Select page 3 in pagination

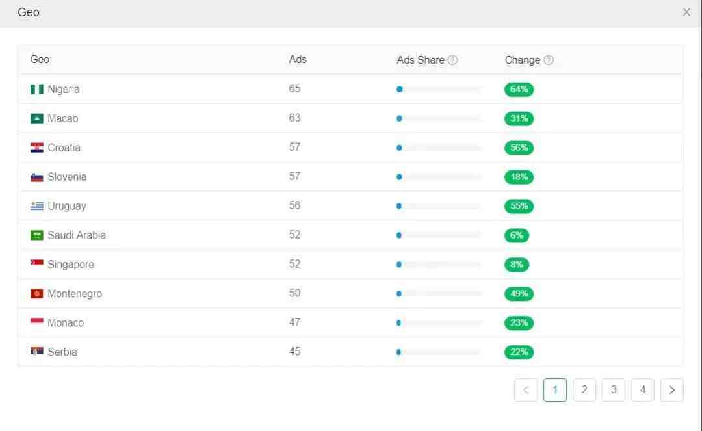613,390
